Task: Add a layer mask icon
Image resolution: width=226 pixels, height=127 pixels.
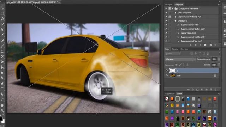Action: (197, 90)
